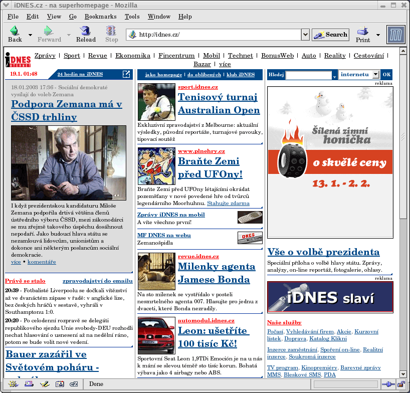
Task: Open the window menu icon in title bar
Action: [x=6, y=5]
